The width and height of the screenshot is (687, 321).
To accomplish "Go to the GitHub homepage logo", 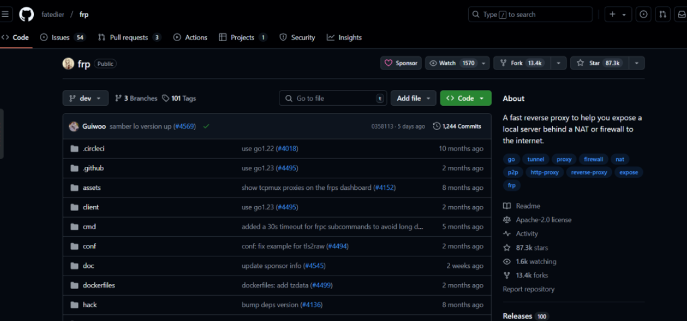I will (26, 15).
